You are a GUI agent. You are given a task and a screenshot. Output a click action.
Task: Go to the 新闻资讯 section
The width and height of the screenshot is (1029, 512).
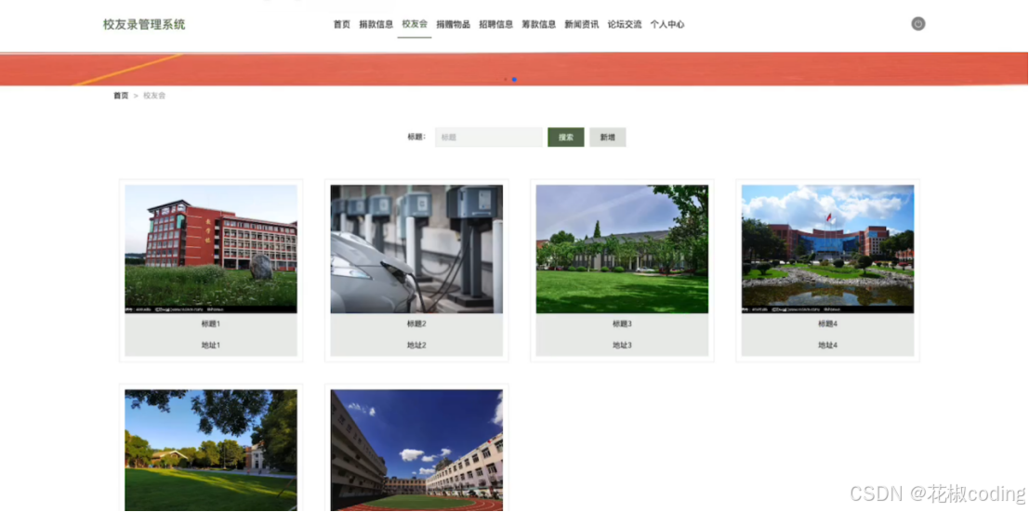(582, 24)
